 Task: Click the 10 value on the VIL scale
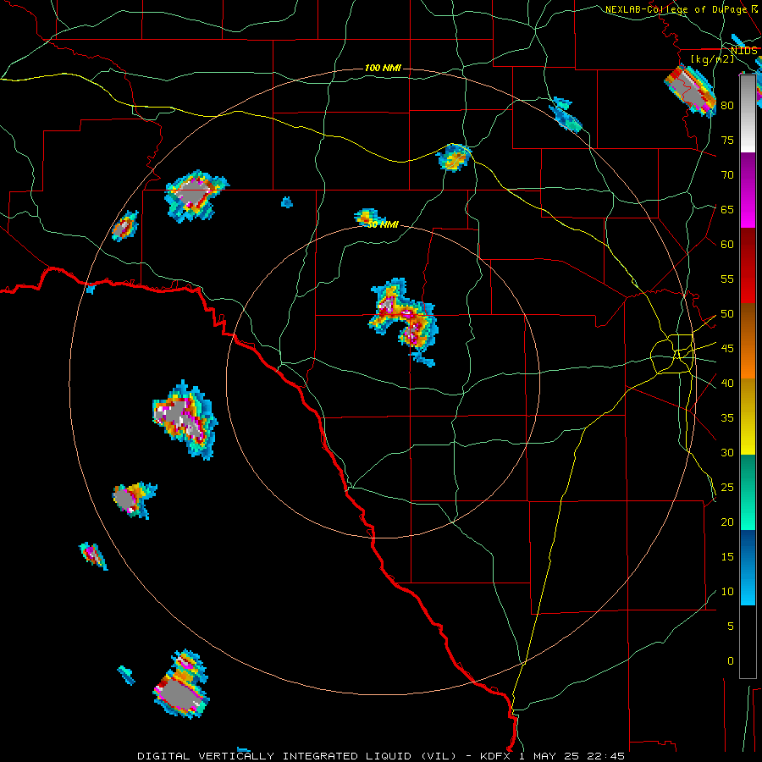click(727, 592)
